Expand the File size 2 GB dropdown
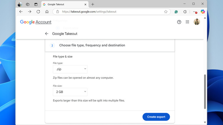 70,92
